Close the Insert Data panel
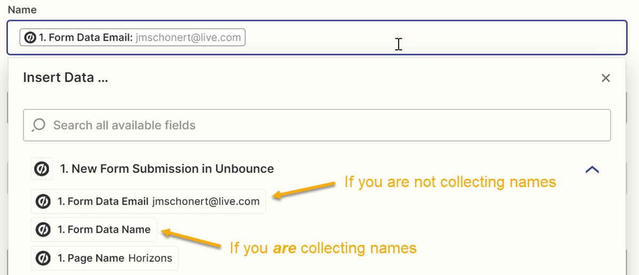The width and height of the screenshot is (639, 275). tap(605, 78)
